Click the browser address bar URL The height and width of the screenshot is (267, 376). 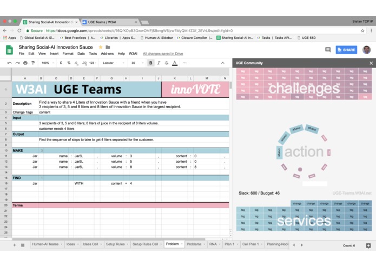[139, 31]
